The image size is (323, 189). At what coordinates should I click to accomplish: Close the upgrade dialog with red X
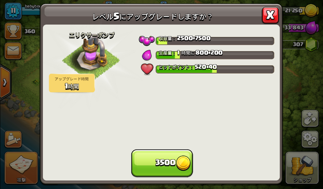[x=270, y=15]
